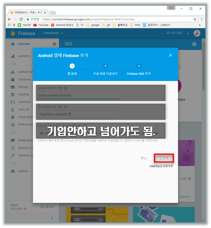The image size is (211, 228).
Task: Click help icon next to Android package name
Action: coord(66,88)
